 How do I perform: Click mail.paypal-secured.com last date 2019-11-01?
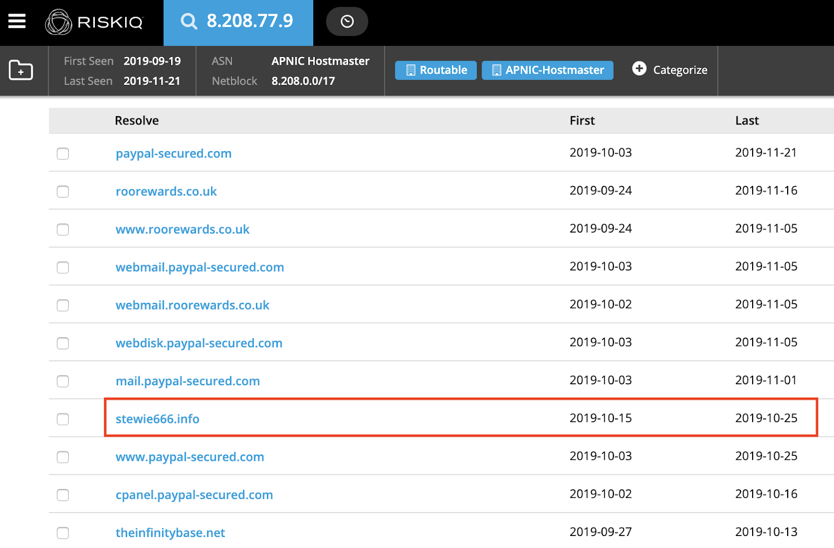[766, 380]
